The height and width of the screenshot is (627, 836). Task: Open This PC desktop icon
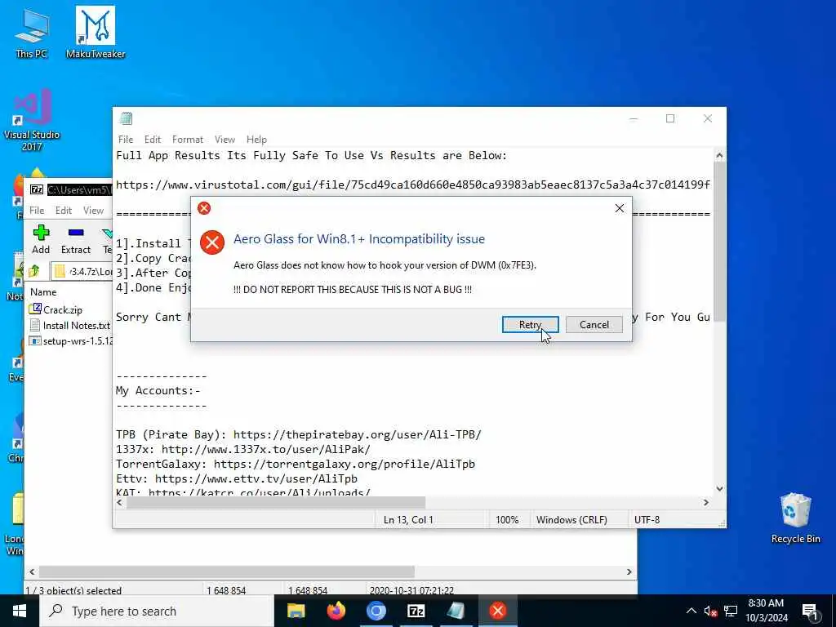32,33
